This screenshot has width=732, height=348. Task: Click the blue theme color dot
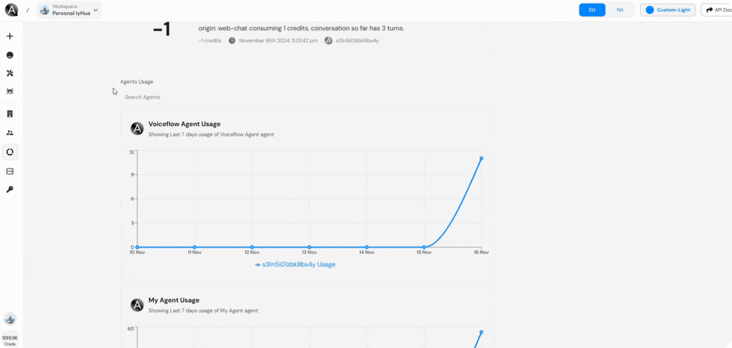click(x=649, y=10)
